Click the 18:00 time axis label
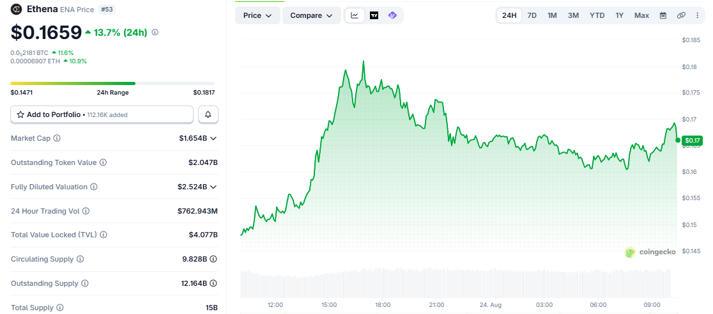The width and height of the screenshot is (713, 314). (383, 304)
